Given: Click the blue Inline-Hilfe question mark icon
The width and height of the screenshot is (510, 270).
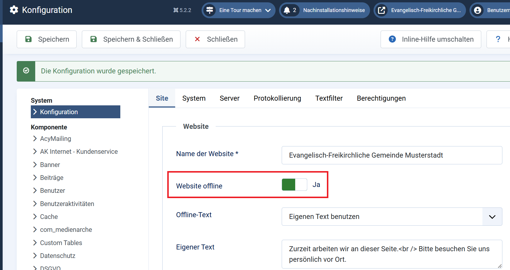Looking at the screenshot, I should (392, 39).
